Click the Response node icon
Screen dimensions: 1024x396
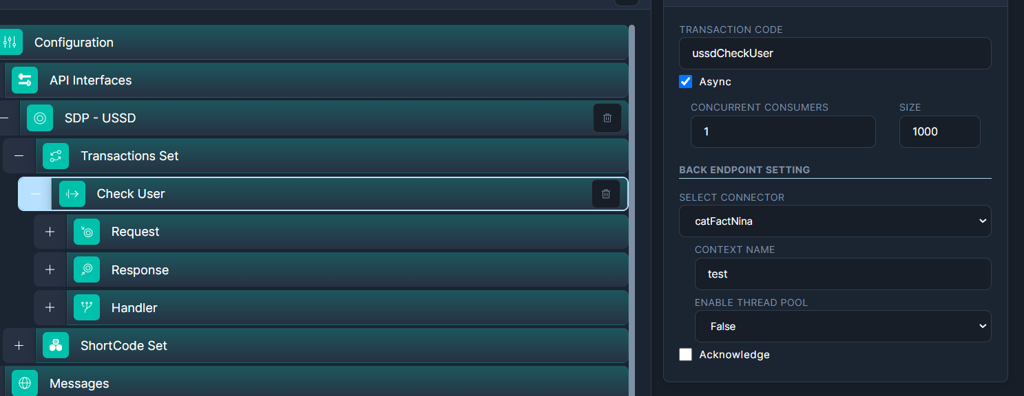point(87,270)
